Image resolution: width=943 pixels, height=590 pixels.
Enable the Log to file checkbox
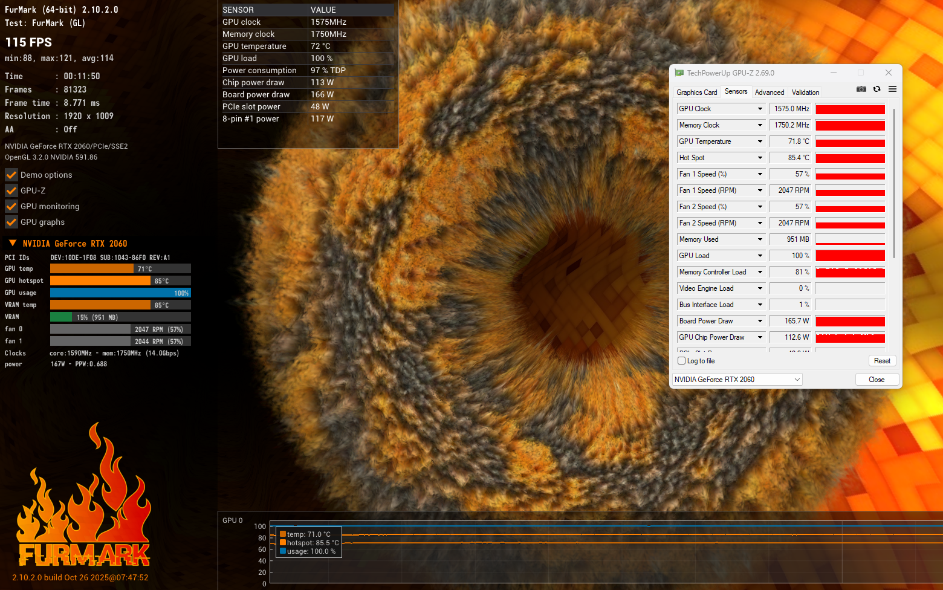tap(682, 361)
